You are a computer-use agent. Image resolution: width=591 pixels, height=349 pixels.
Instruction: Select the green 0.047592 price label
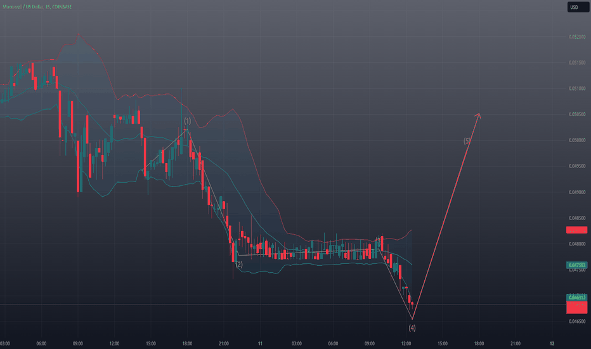click(x=576, y=265)
